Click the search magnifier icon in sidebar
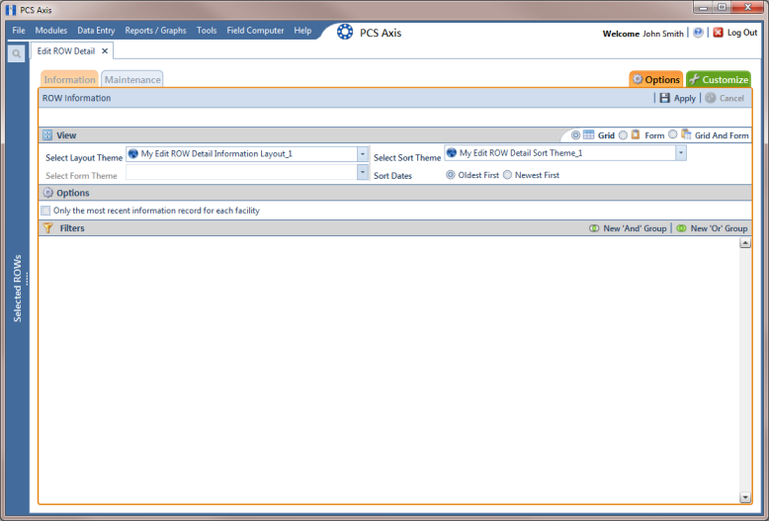769x521 pixels. [x=16, y=53]
